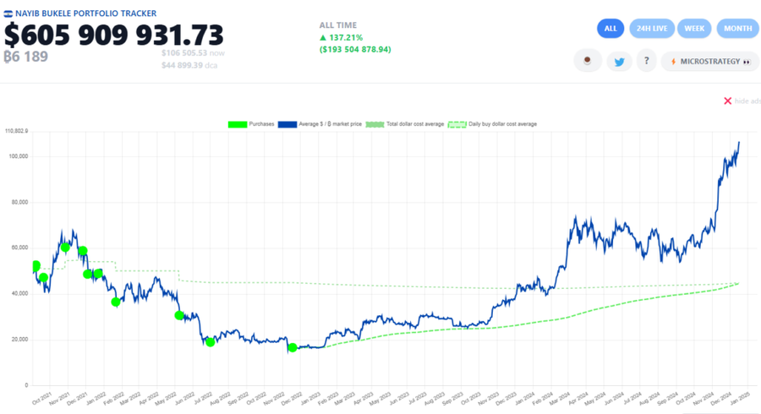Click the ₿6 189 bitcoin holdings amount
Screen dimensions: 761x414
pos(25,57)
